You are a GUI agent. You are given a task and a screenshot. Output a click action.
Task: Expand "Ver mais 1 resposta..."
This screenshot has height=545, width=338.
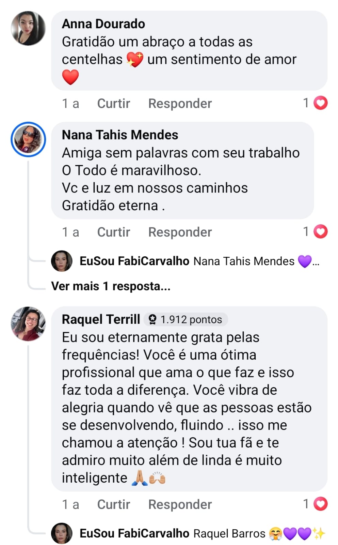point(111,286)
